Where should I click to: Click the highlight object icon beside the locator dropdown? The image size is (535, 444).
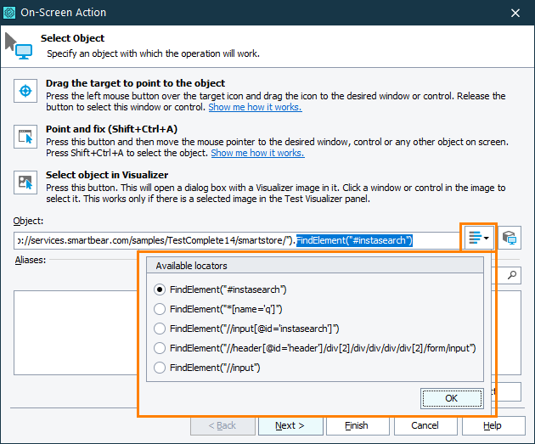(x=509, y=239)
